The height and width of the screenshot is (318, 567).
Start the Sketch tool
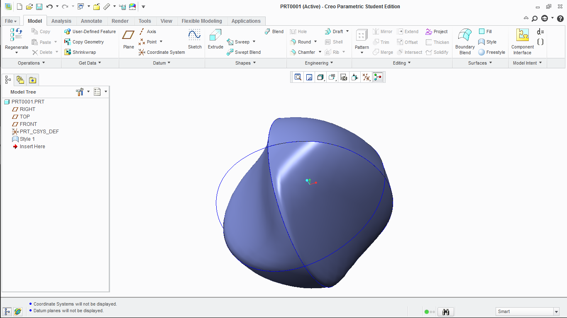pyautogui.click(x=195, y=39)
